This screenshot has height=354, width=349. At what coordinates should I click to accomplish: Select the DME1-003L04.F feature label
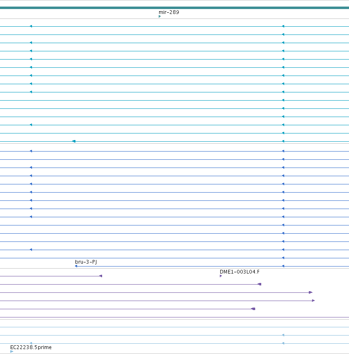[x=240, y=272]
